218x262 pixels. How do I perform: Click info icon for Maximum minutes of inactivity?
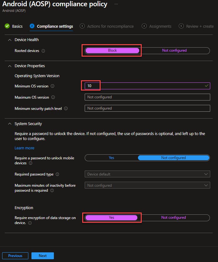coord(52,190)
